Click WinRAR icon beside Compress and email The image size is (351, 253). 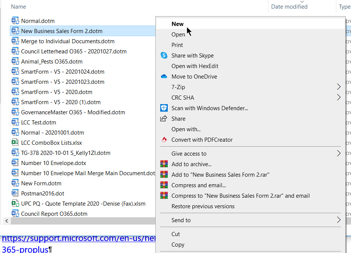[x=164, y=185]
